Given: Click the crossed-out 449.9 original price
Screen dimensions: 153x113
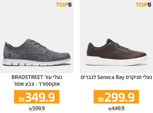Looking at the screenshot, I should (118, 108).
